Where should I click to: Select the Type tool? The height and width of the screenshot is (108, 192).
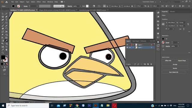pyautogui.click(x=6, y=20)
